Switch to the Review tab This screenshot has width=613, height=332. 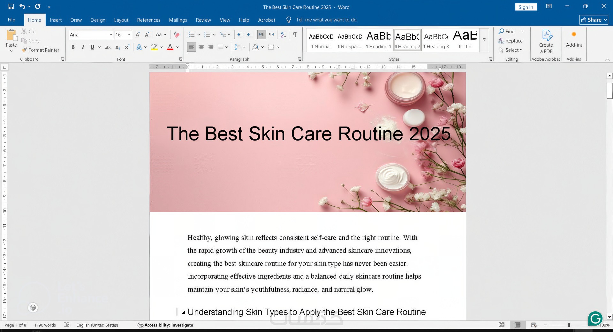coord(203,20)
